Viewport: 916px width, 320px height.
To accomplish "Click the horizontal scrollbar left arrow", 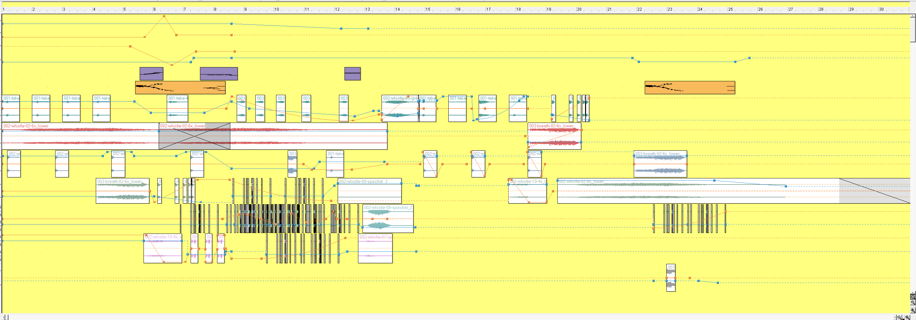I will click(4, 317).
